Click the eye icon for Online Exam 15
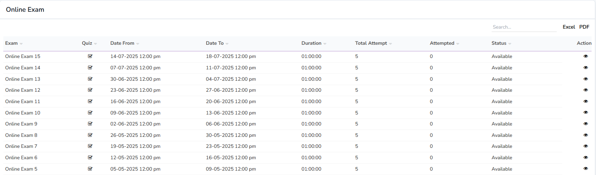The width and height of the screenshot is (596, 175). coord(585,56)
